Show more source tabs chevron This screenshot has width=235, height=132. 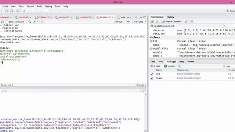(x=136, y=18)
